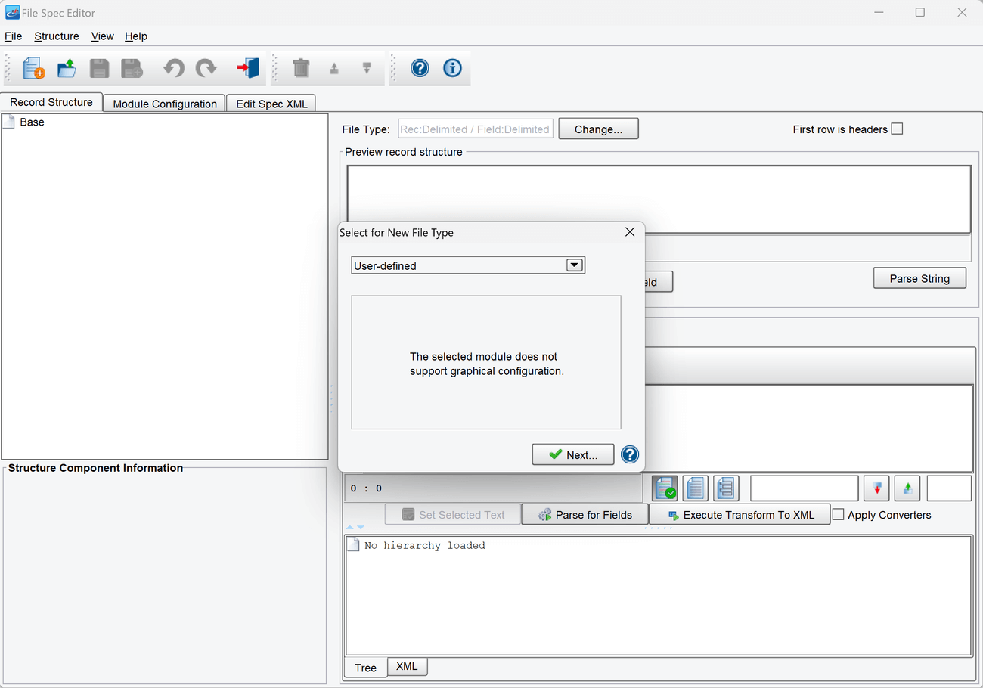Click the File Type text field

point(476,129)
